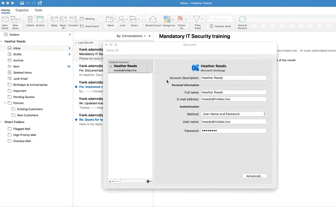Switch to the Tools tab
Screen dimensions: 336x207
[x=38, y=10]
